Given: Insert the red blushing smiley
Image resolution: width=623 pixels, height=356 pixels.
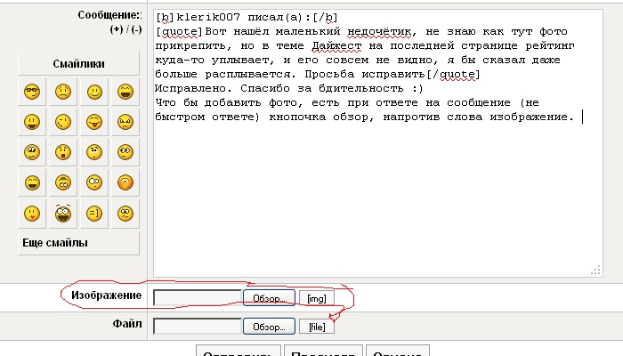Looking at the screenshot, I should pos(125,182).
